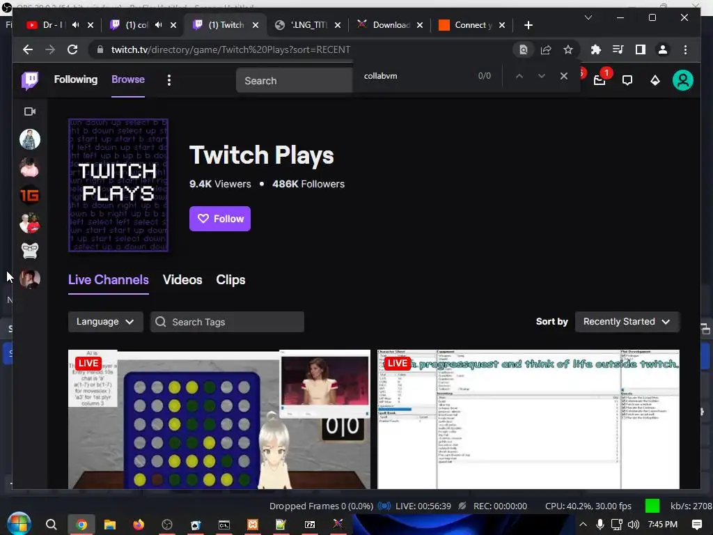Screen dimensions: 713x535
Task: Open the Whispers chat bubble icon
Action: tap(627, 81)
